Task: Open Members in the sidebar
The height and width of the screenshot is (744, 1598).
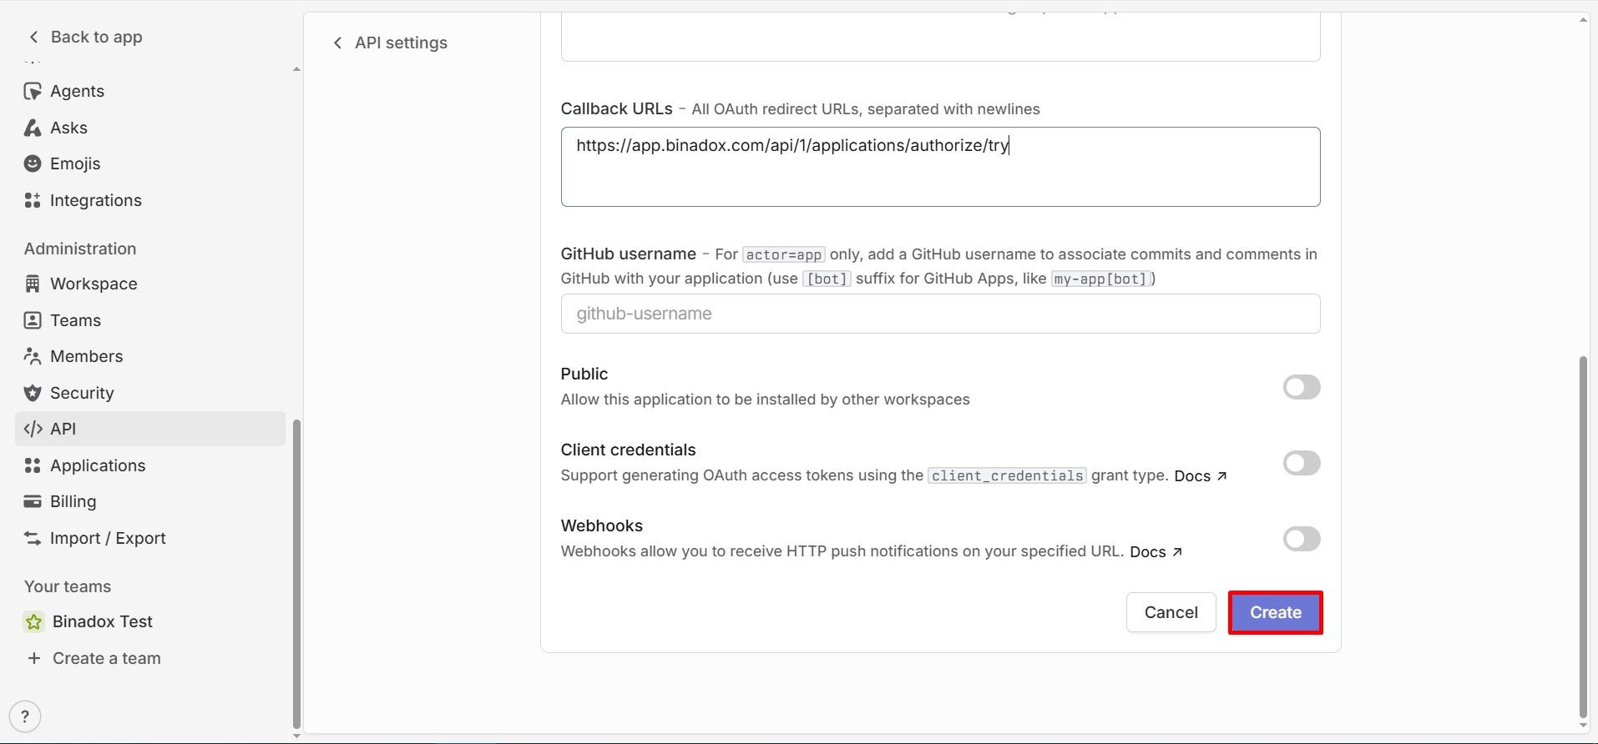Action: 86,356
